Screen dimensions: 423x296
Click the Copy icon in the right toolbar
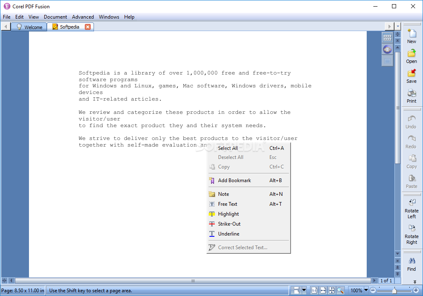pyautogui.click(x=412, y=159)
